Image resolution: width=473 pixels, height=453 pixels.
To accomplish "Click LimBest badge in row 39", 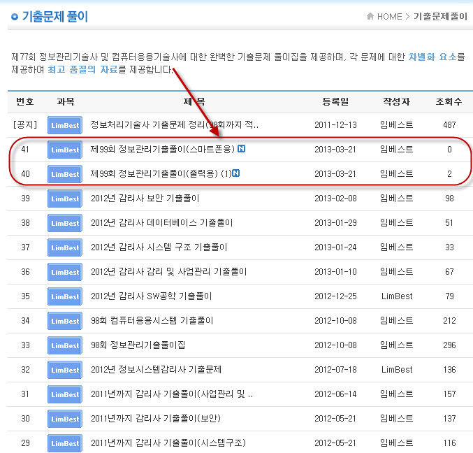I will tap(65, 199).
